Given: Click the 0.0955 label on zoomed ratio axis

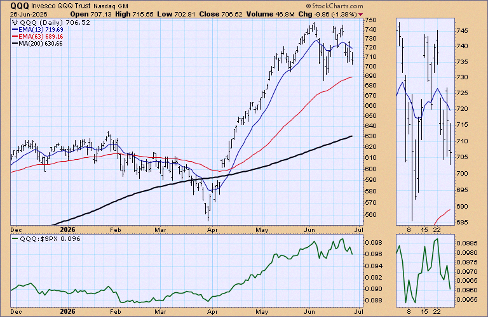Looking at the screenshot, I should click(467, 300).
